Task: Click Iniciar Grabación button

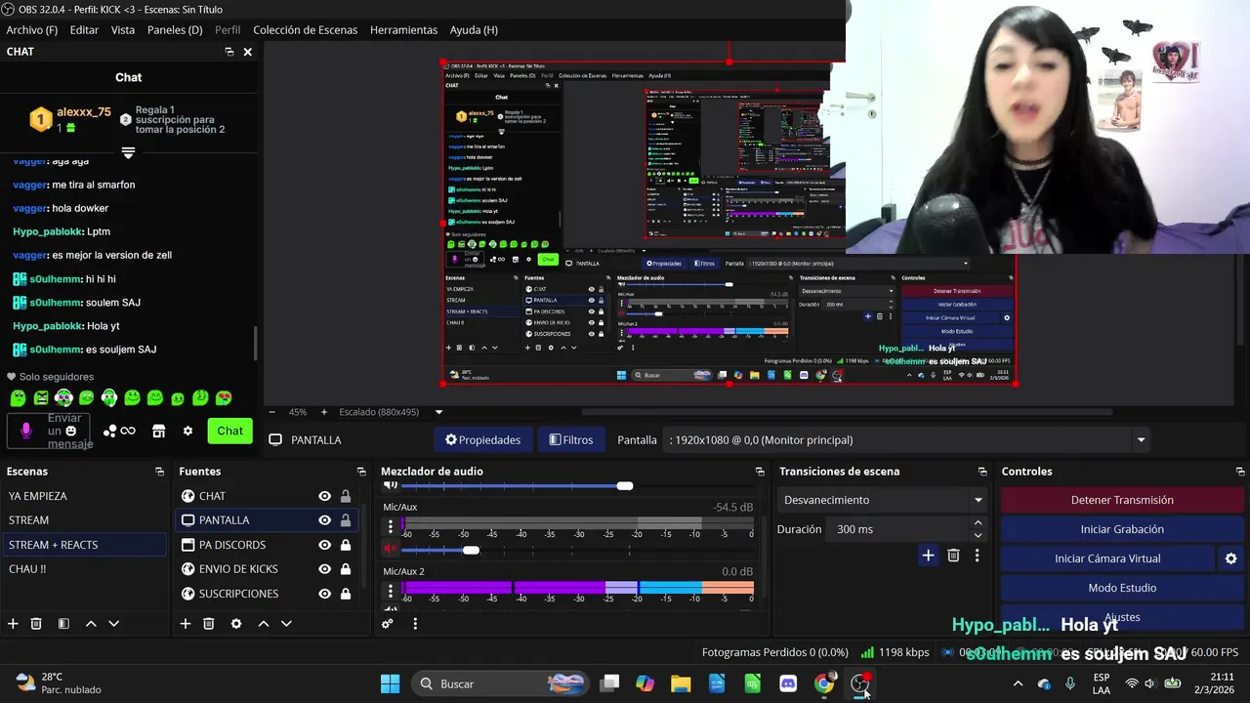Action: point(1122,529)
